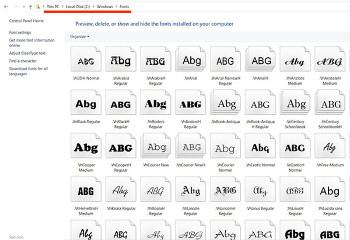350x240 pixels.
Task: Select the .VnCentury SchoolbookH font icon
Action: point(330,102)
